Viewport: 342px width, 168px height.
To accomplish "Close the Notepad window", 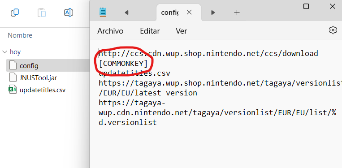I will pos(333,6).
